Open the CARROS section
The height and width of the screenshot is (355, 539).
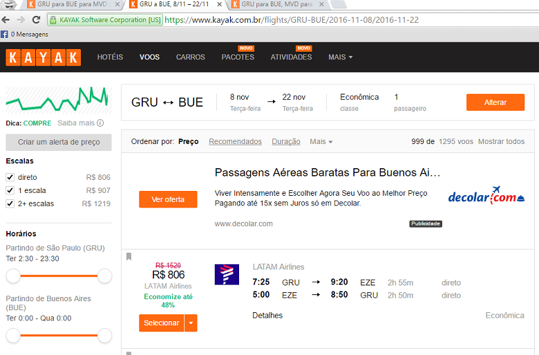(x=191, y=57)
